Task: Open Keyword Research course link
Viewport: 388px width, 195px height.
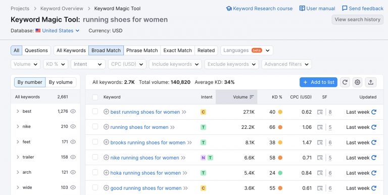Action: 259,9
